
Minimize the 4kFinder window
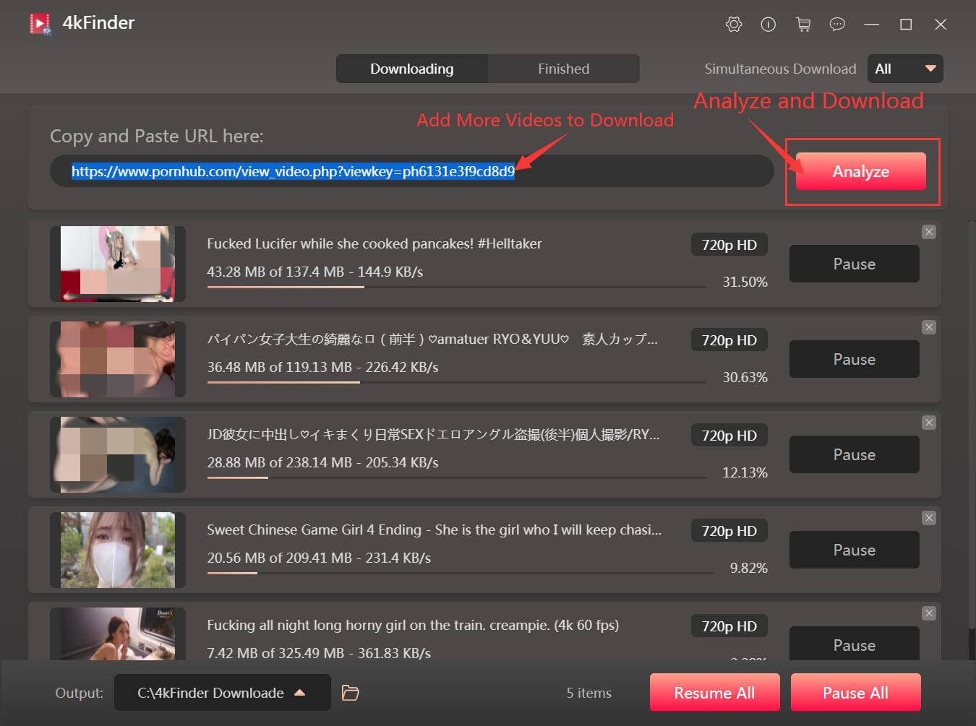[x=872, y=25]
